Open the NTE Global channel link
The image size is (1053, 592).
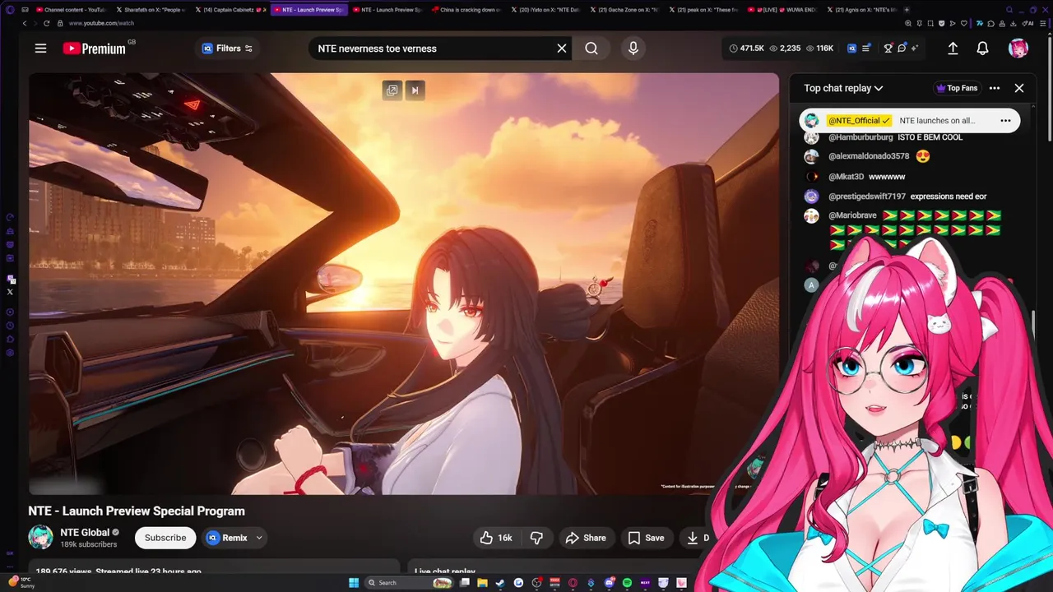click(x=85, y=532)
